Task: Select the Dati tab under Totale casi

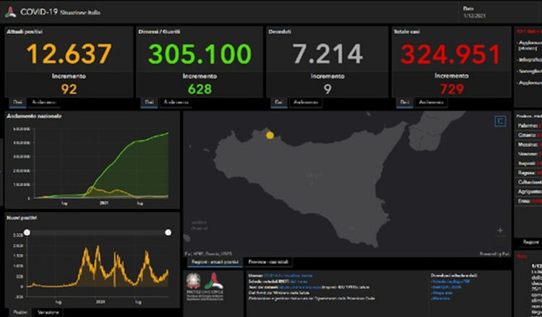Action: tap(405, 103)
